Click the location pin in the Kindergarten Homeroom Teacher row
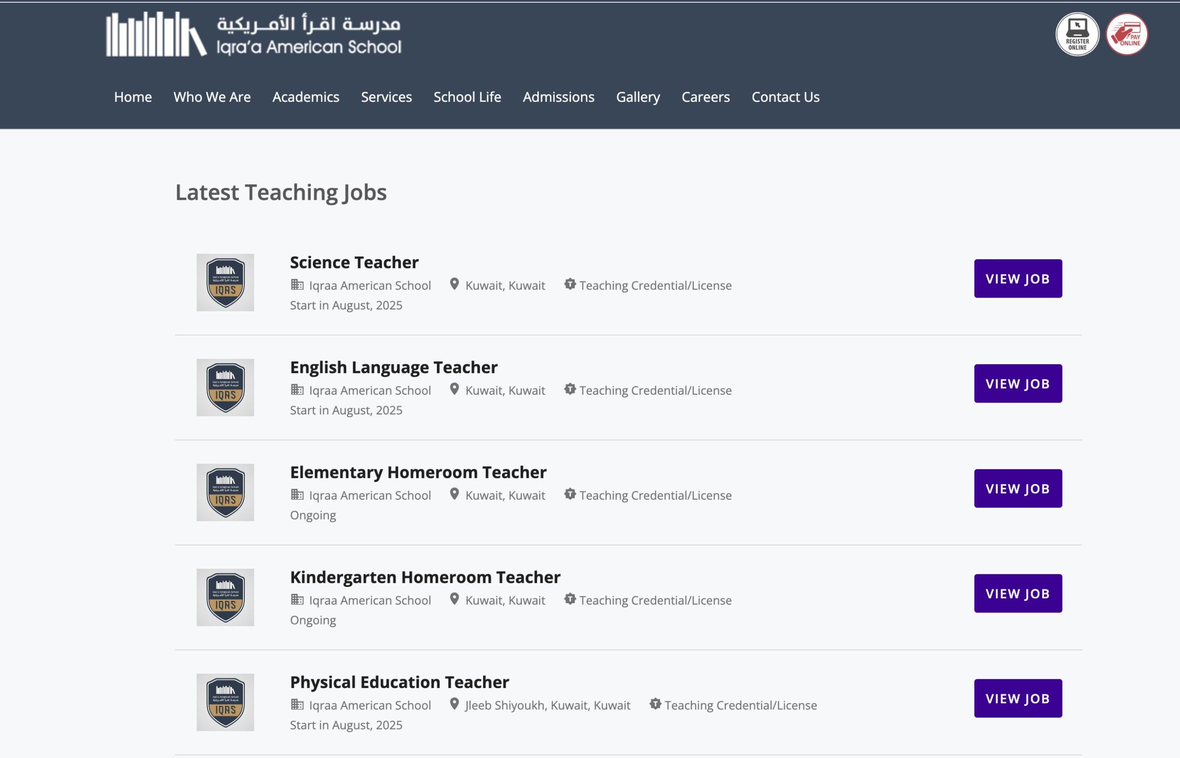1180x758 pixels. (x=454, y=599)
